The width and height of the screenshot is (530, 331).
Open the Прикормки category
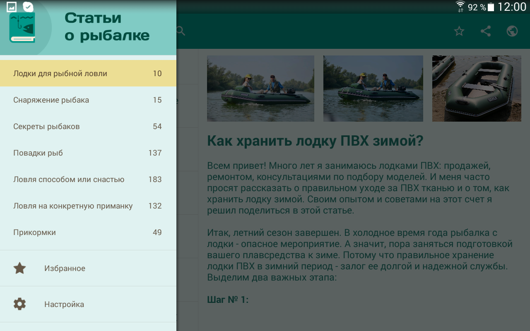tap(88, 233)
